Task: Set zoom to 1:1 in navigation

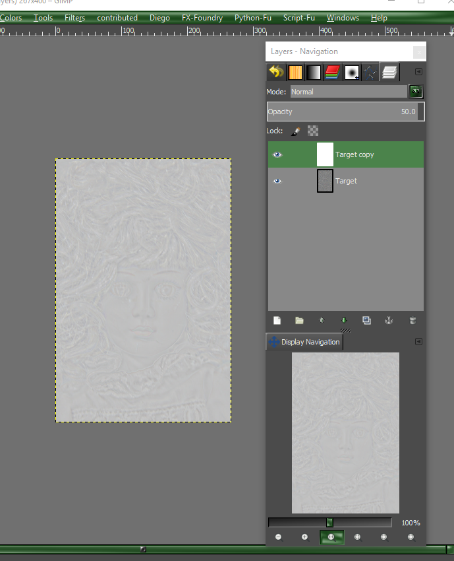Action: (x=331, y=537)
